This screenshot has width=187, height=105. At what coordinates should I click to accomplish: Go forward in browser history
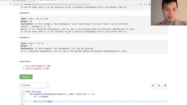pyautogui.click(x=6, y=4)
